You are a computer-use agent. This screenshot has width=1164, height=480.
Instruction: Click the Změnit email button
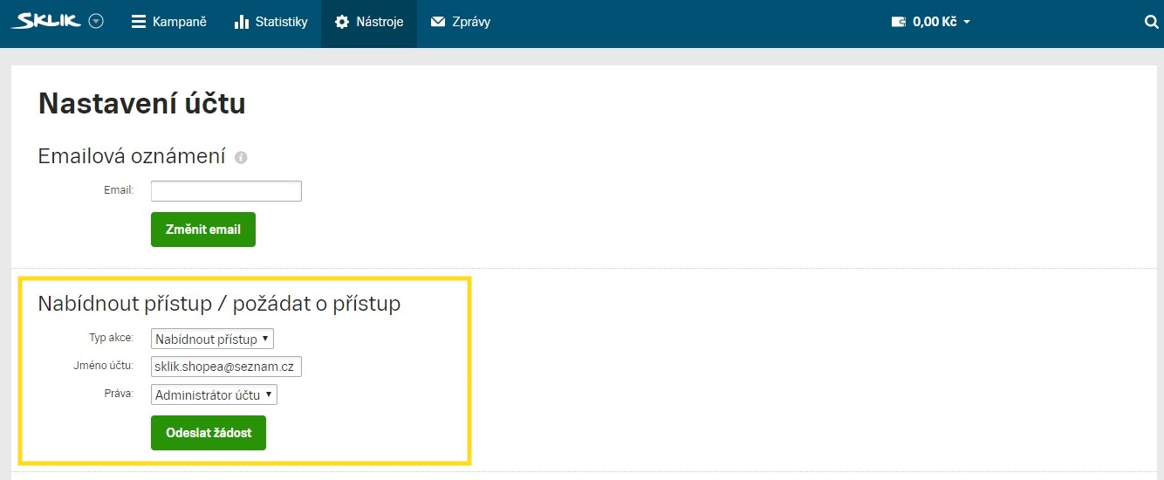coord(203,230)
